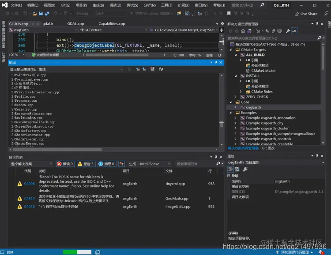Click the notifications bell in status bar
Viewport: 331px width, 255px height.
pyautogui.click(x=321, y=252)
